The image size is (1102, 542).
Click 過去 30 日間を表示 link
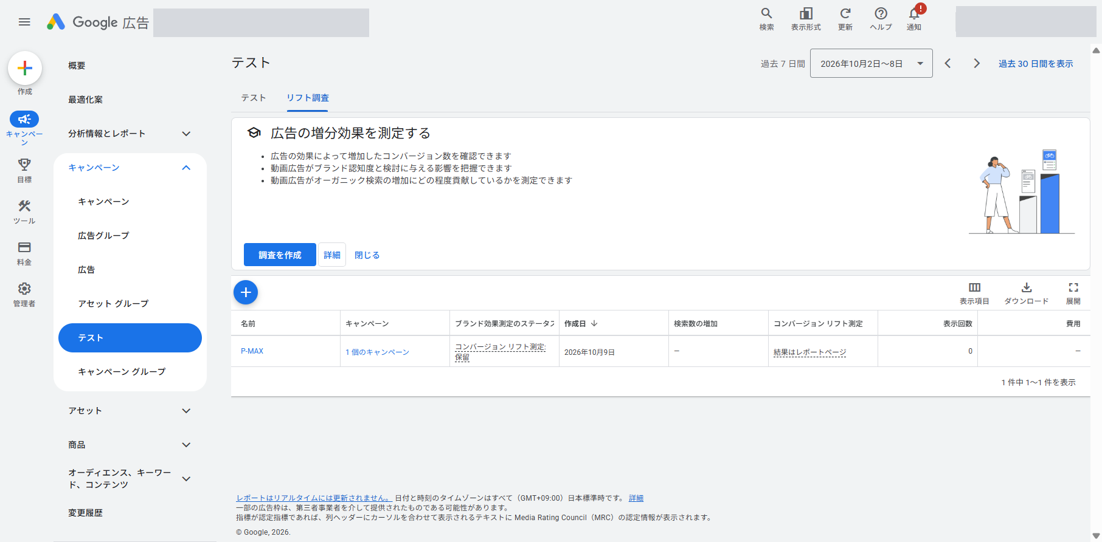pos(1036,64)
